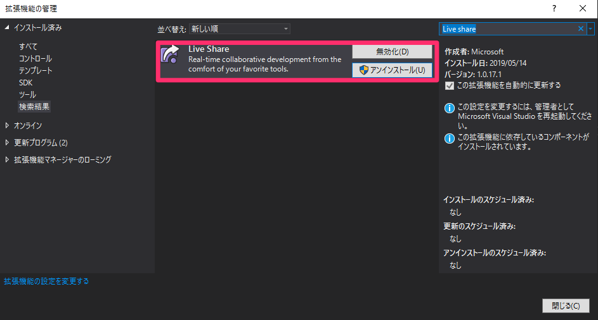The width and height of the screenshot is (598, 320).
Task: Open the 並べ替え 新しい順 dropdown
Action: coord(240,29)
